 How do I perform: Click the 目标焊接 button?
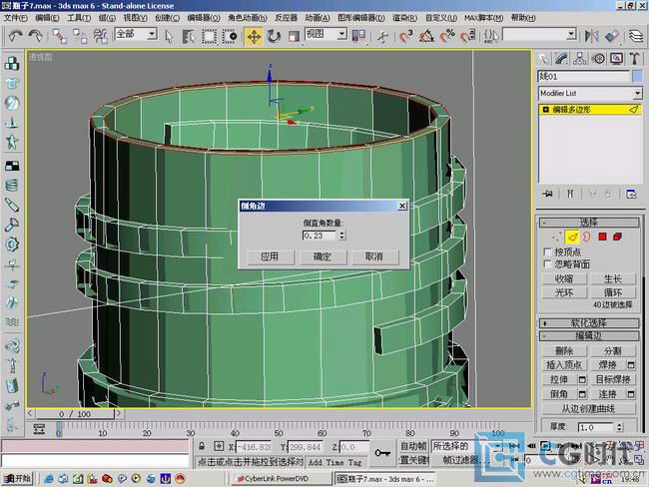point(613,379)
